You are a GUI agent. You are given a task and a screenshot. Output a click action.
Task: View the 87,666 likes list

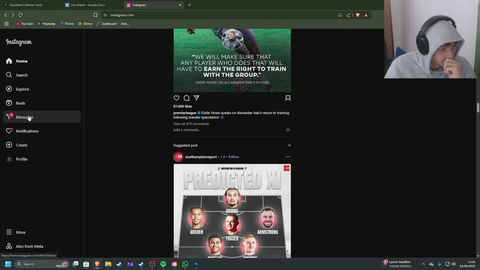pyautogui.click(x=183, y=106)
